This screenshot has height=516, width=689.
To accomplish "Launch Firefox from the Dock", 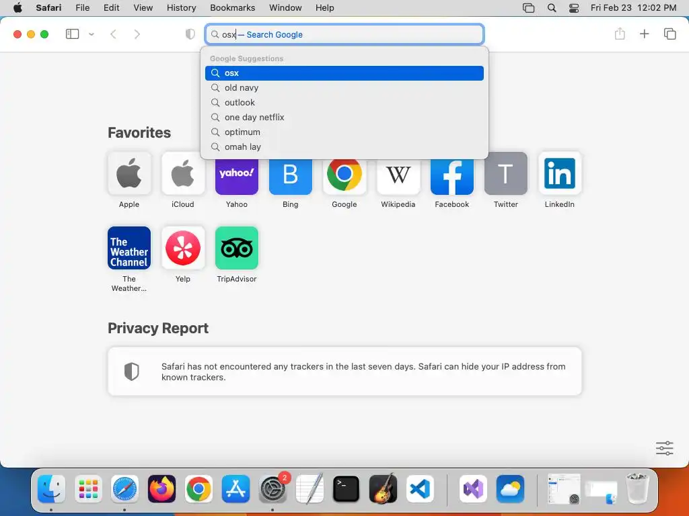I will click(161, 488).
